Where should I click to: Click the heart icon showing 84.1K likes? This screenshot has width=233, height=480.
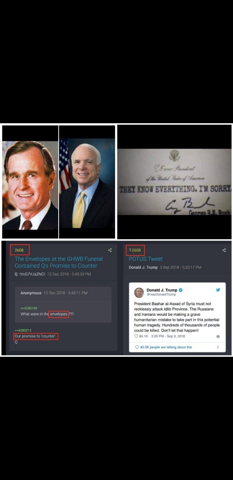(x=136, y=336)
